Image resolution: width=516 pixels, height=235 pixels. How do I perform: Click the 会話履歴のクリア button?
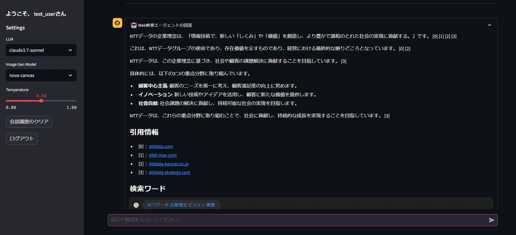29,122
